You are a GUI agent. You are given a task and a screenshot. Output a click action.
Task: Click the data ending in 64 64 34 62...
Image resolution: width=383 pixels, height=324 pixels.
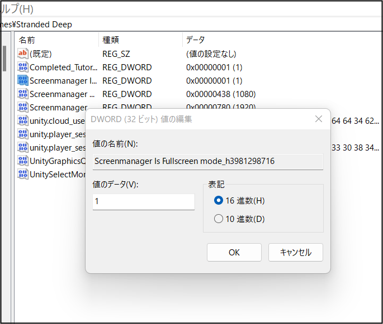(356, 121)
